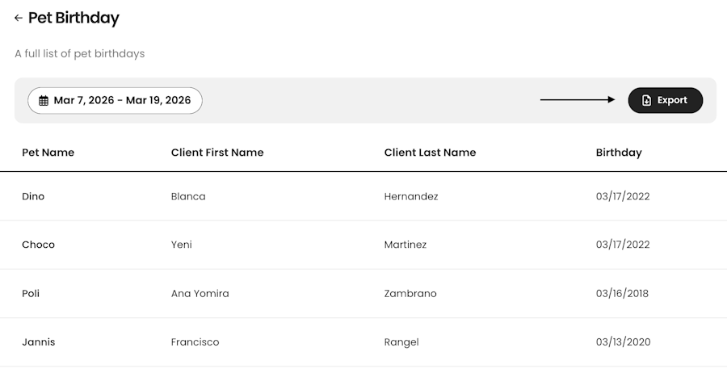
Task: Click the download icon inside Export button
Action: (x=647, y=100)
